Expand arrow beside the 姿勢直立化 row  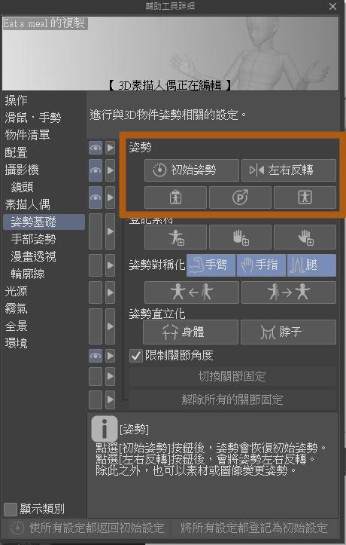pyautogui.click(x=110, y=326)
